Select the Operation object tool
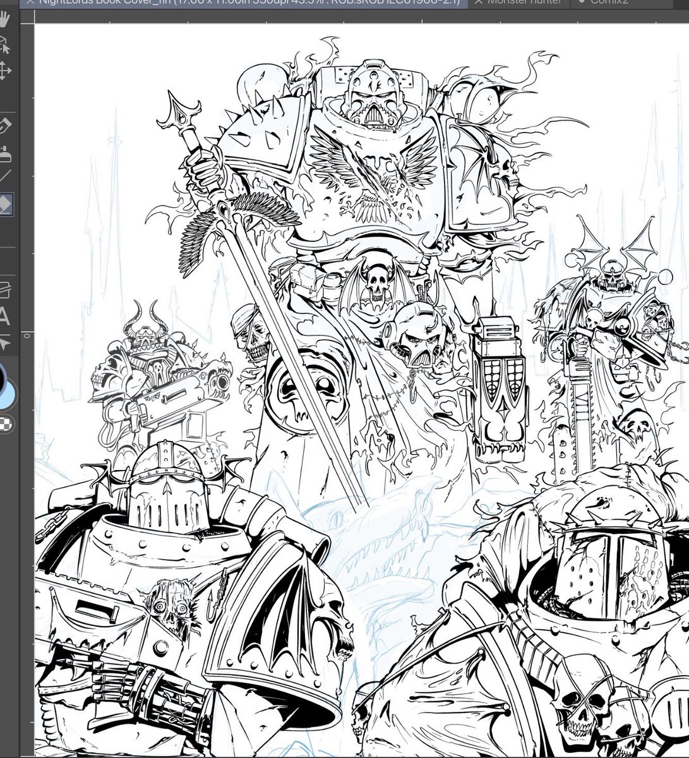The image size is (689, 758). point(5,45)
